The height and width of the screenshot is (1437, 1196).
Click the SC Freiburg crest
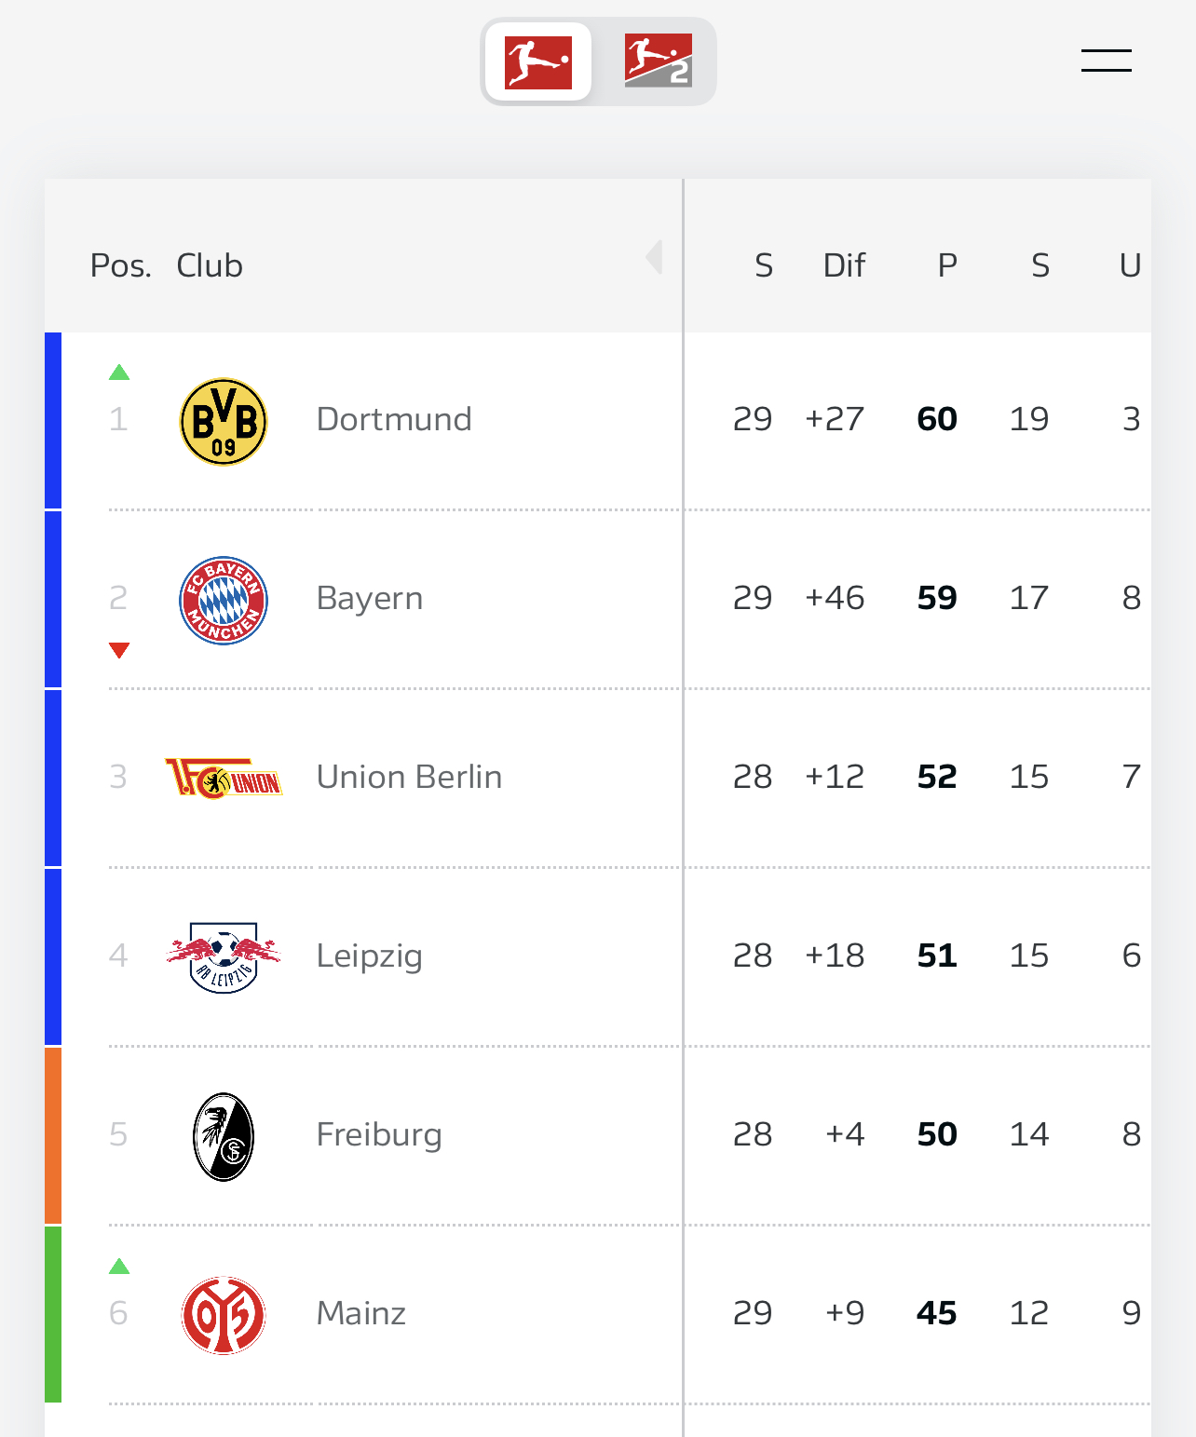[224, 1136]
